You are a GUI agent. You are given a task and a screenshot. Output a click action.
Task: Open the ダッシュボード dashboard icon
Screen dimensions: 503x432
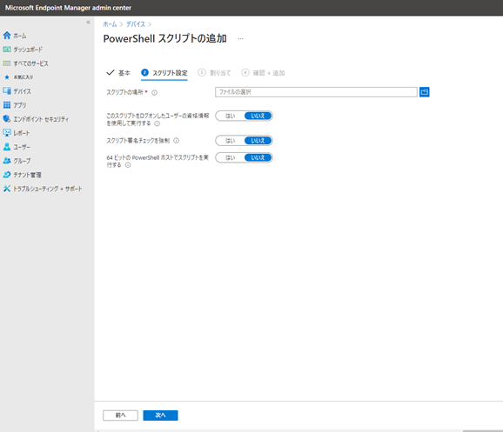coord(7,50)
